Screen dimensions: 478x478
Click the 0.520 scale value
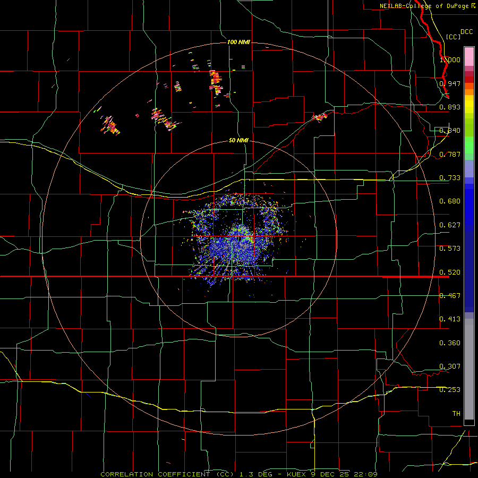(450, 272)
